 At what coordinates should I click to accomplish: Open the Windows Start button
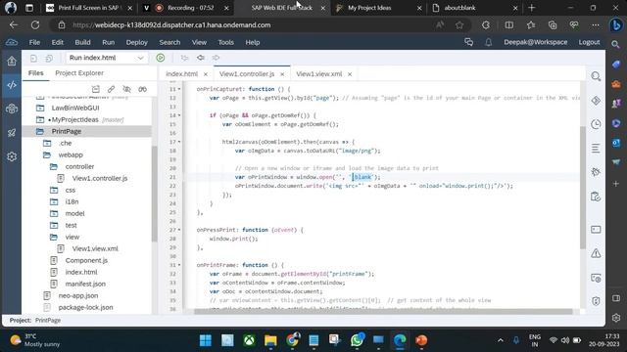click(206, 340)
